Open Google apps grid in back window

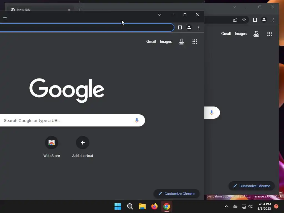[x=270, y=34]
